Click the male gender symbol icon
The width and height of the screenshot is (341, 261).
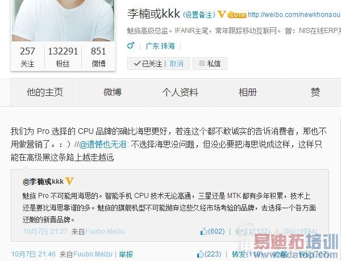[131, 45]
